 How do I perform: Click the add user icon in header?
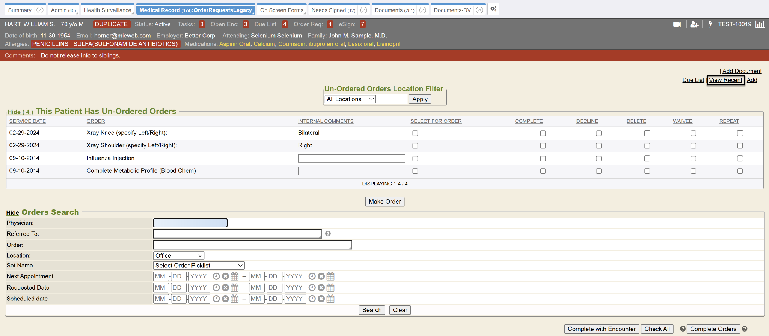coord(694,24)
